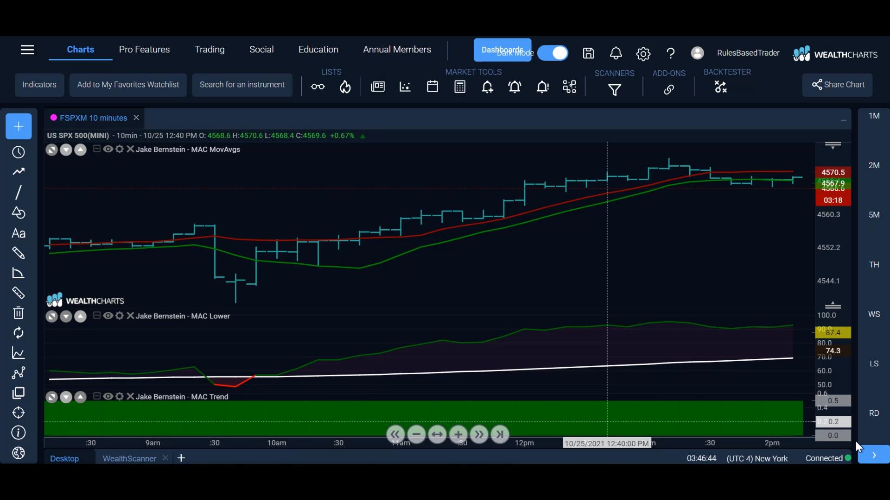
Task: Move MAC Lower pane up arrow
Action: pos(80,317)
